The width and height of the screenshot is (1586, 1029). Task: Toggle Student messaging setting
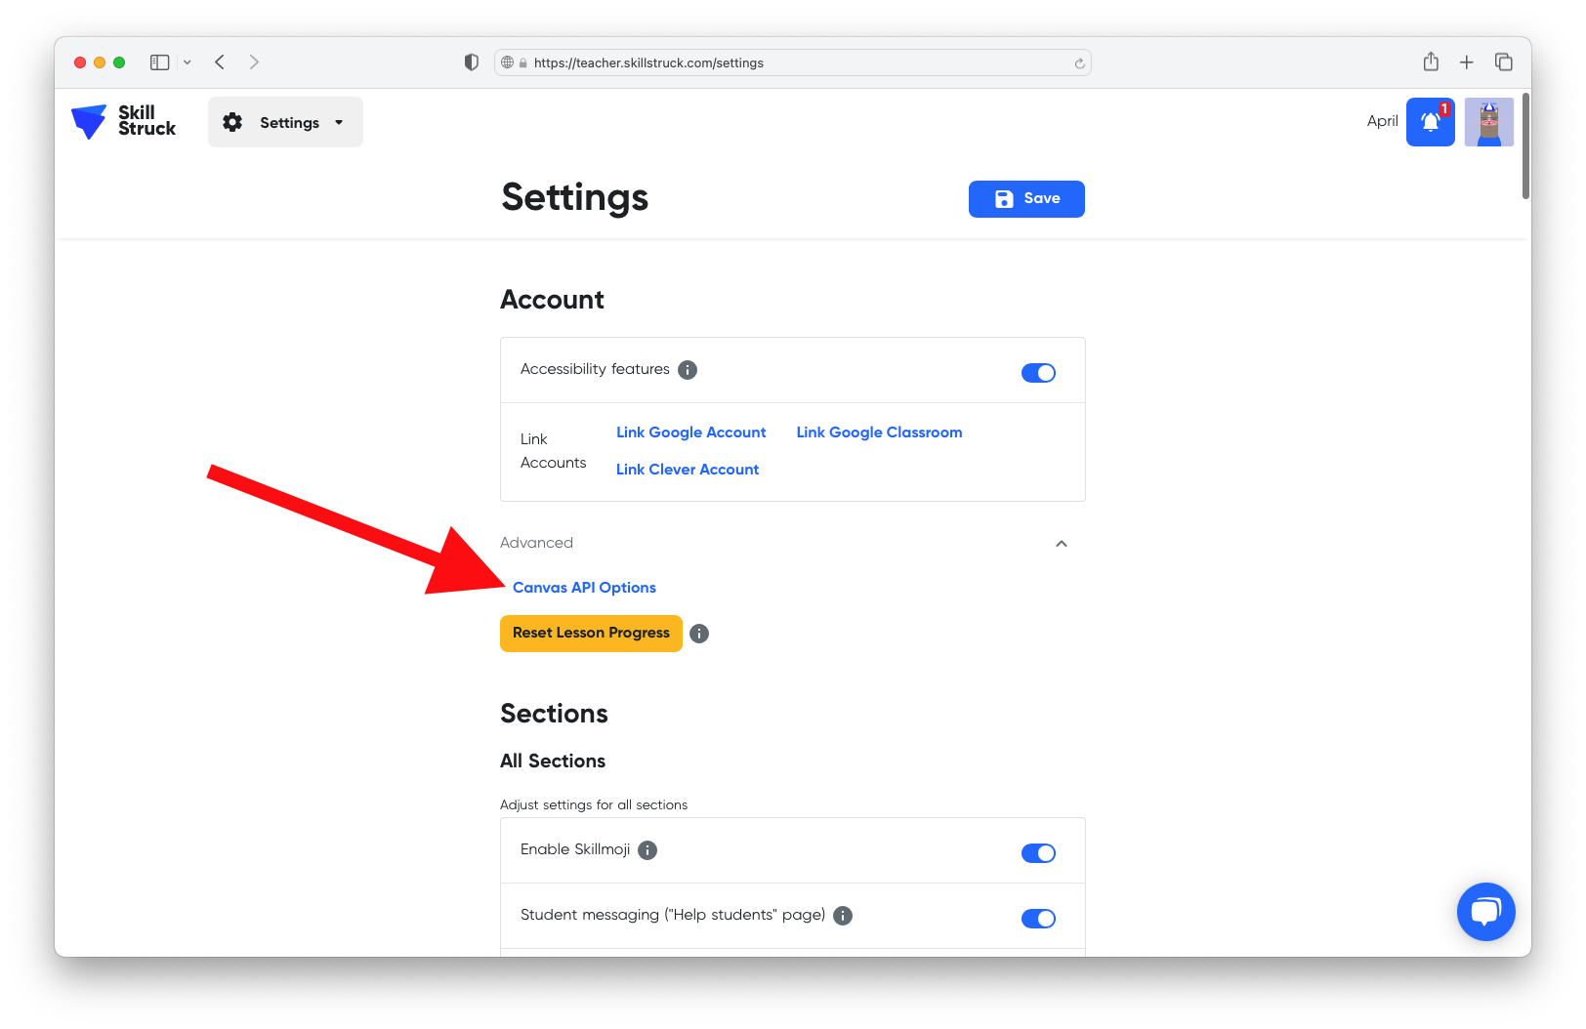click(1038, 918)
